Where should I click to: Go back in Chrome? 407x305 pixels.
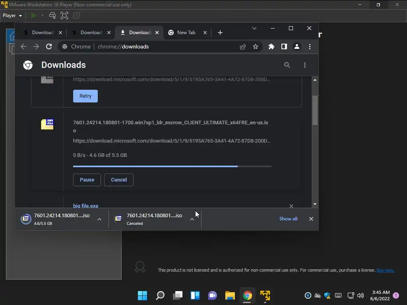[23, 47]
